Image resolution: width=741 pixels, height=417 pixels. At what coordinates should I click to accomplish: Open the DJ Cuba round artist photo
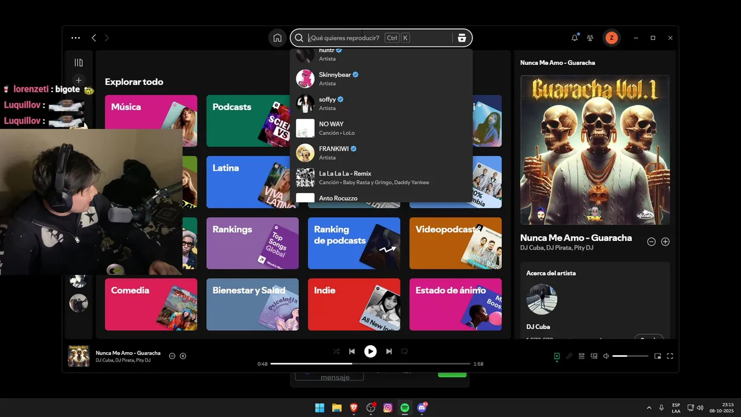[542, 299]
